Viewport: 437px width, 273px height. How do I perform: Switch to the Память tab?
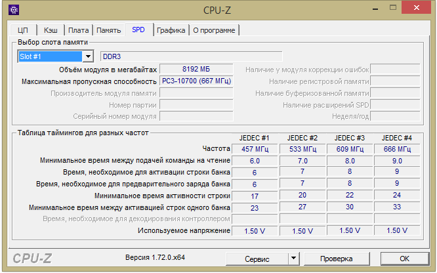109,30
